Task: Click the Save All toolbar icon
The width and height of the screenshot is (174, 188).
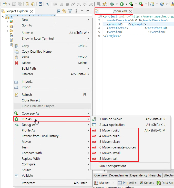Action: [x=20, y=4]
